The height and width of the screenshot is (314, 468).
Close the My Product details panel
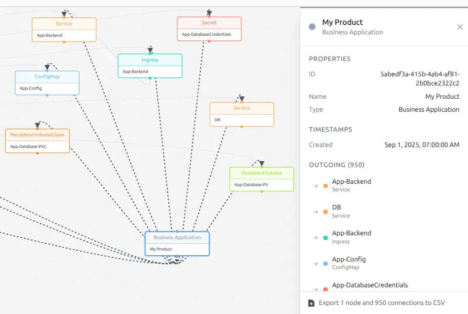(460, 27)
